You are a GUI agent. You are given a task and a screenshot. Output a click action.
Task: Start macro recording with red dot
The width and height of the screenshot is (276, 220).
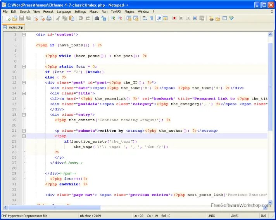click(x=174, y=18)
